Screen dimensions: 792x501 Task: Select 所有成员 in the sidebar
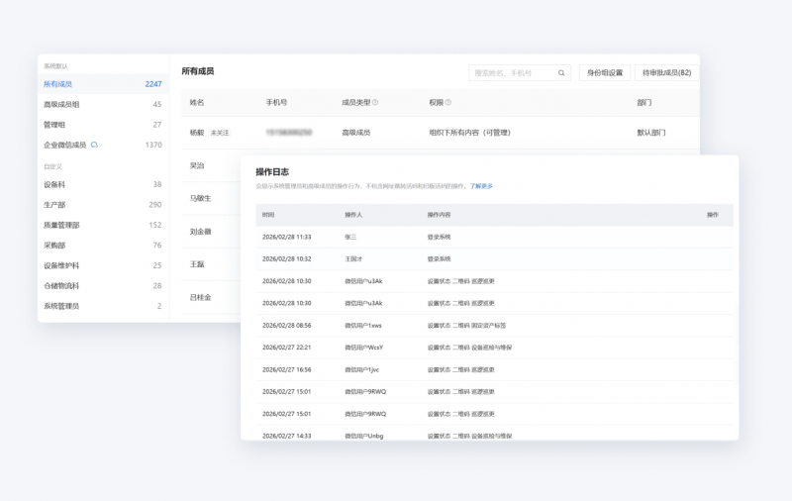pos(58,84)
